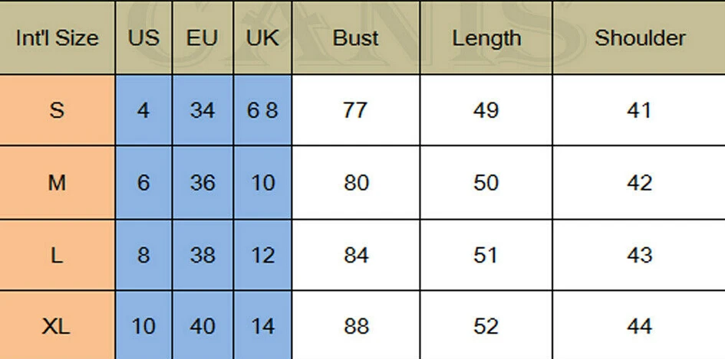The height and width of the screenshot is (359, 725).
Task: Click the Bust column header
Action: click(356, 38)
